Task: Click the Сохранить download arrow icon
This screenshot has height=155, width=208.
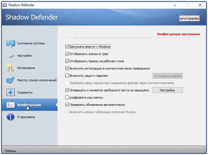Action: (x=11, y=92)
